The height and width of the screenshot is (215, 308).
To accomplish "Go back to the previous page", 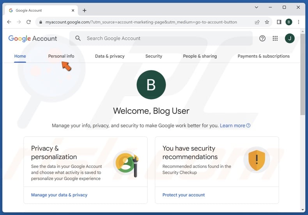I will tap(9, 22).
